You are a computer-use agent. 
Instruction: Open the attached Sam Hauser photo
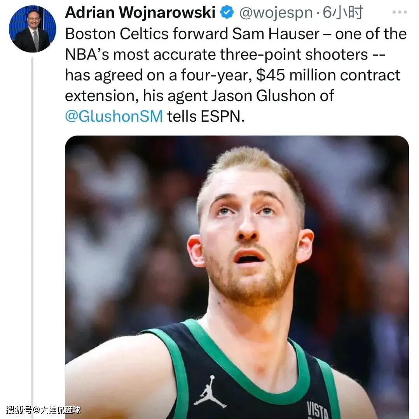(237, 277)
